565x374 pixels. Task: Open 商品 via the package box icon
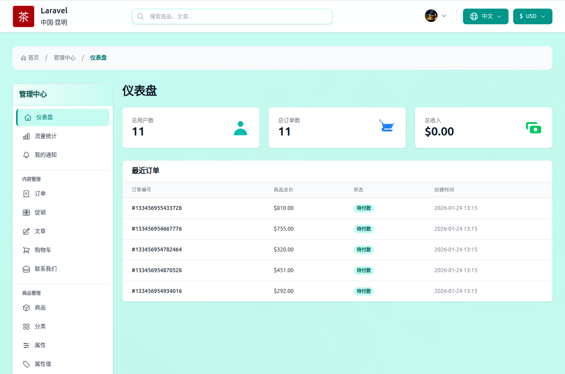(26, 307)
